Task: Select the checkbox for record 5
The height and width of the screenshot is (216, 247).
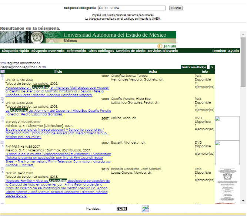Action: 2,169
